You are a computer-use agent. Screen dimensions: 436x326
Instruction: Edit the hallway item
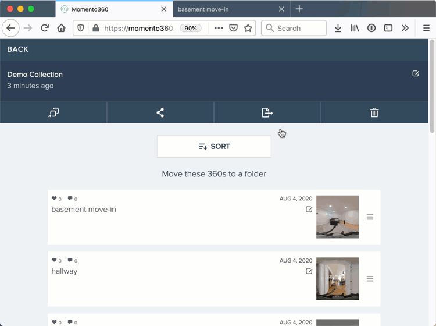click(x=309, y=271)
